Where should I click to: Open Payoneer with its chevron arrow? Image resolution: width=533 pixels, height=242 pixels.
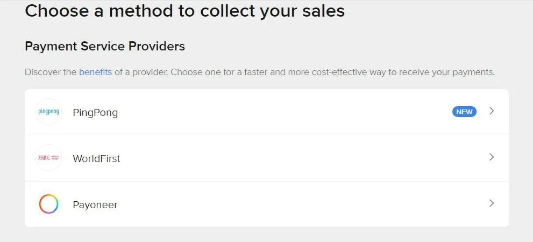[x=492, y=203]
